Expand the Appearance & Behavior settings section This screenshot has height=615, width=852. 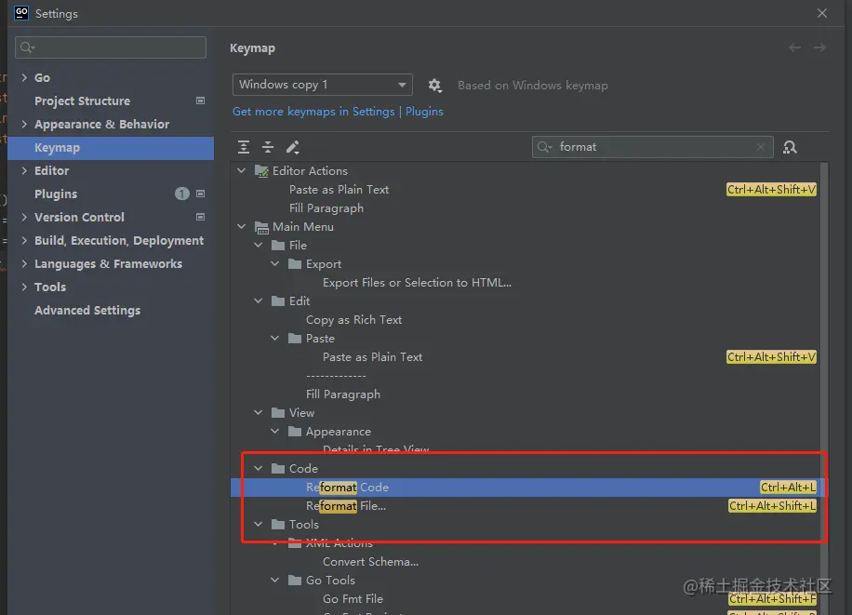coord(24,124)
